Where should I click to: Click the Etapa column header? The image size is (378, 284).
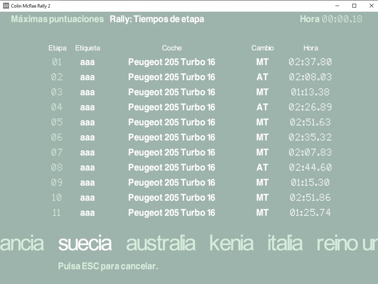click(57, 48)
